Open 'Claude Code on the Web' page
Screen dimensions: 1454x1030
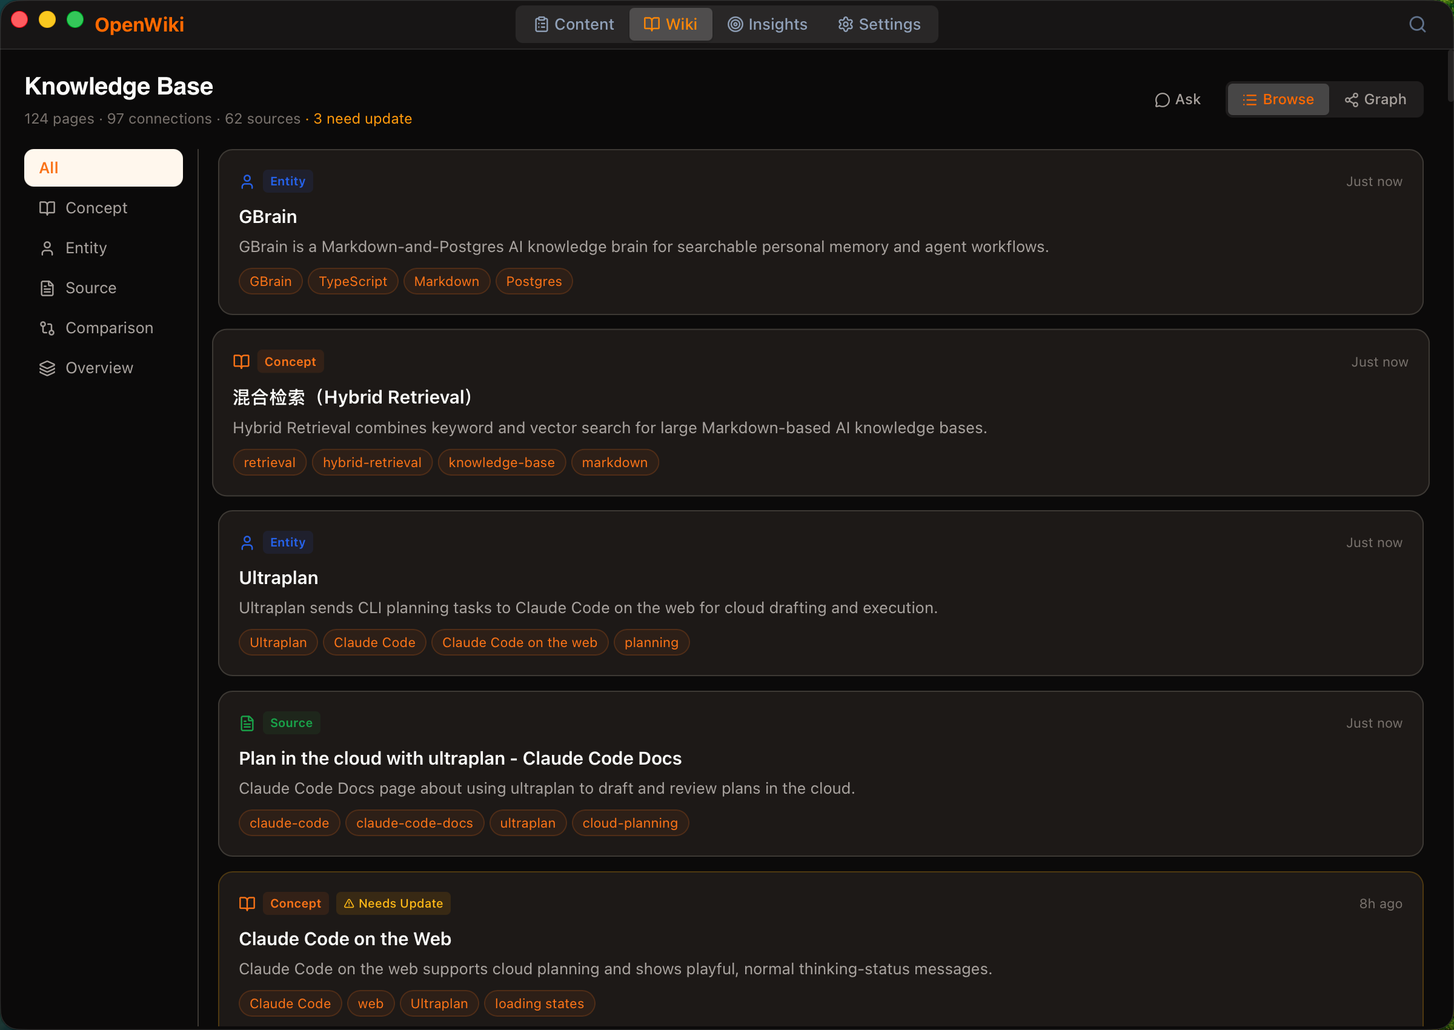[345, 939]
